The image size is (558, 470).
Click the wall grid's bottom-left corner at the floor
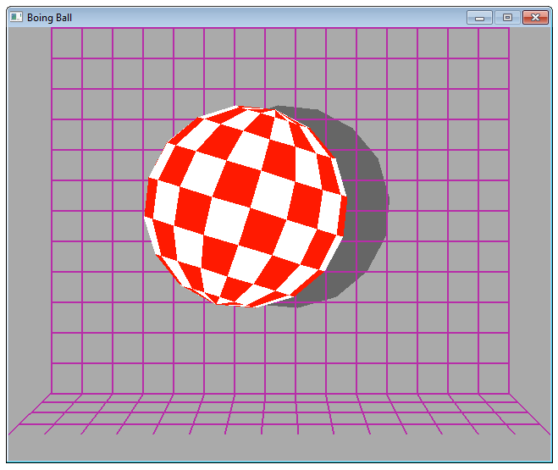pos(52,394)
